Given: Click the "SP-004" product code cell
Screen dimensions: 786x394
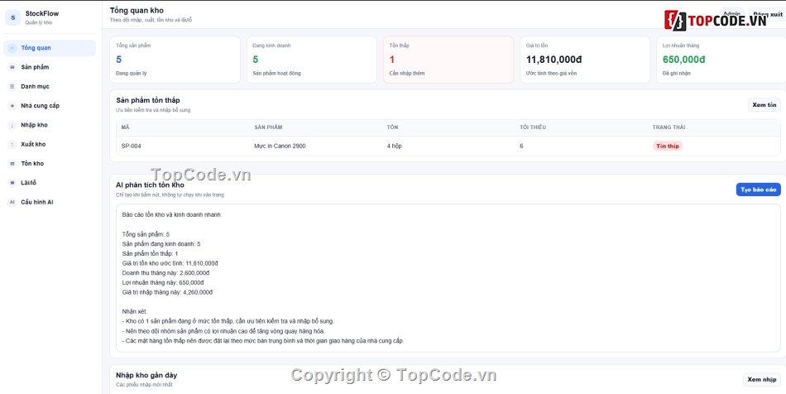Looking at the screenshot, I should pos(132,146).
